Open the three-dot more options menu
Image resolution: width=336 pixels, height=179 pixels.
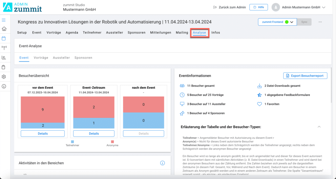320,22
